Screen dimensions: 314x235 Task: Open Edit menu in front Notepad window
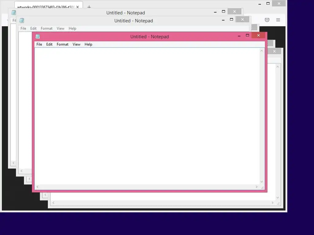[49, 44]
